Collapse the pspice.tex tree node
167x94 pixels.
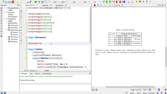coord(4,12)
